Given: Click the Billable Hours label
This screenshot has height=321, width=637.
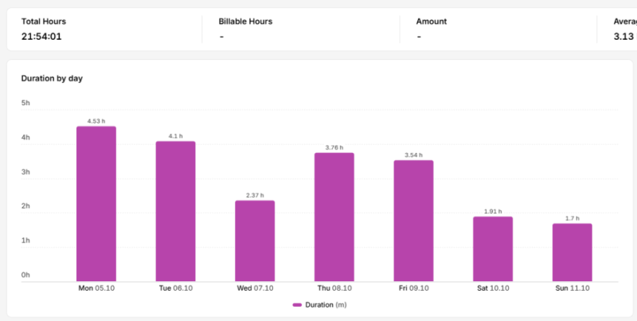Looking at the screenshot, I should (245, 22).
